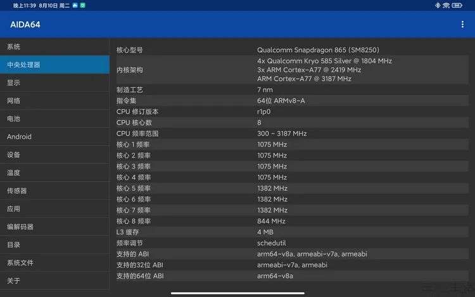Select L3 缓存 row label
The height and width of the screenshot is (297, 475).
pos(127,232)
